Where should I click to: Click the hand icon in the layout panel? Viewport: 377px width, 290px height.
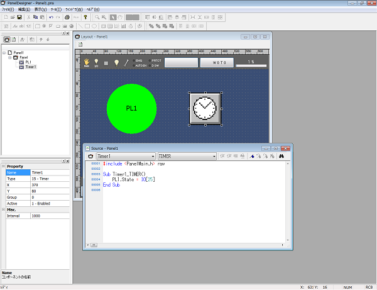click(x=87, y=62)
